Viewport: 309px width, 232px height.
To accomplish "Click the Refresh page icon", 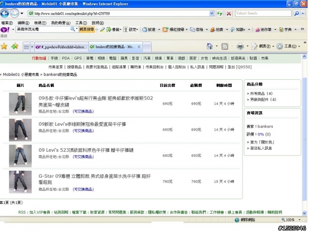I will pos(220,14).
